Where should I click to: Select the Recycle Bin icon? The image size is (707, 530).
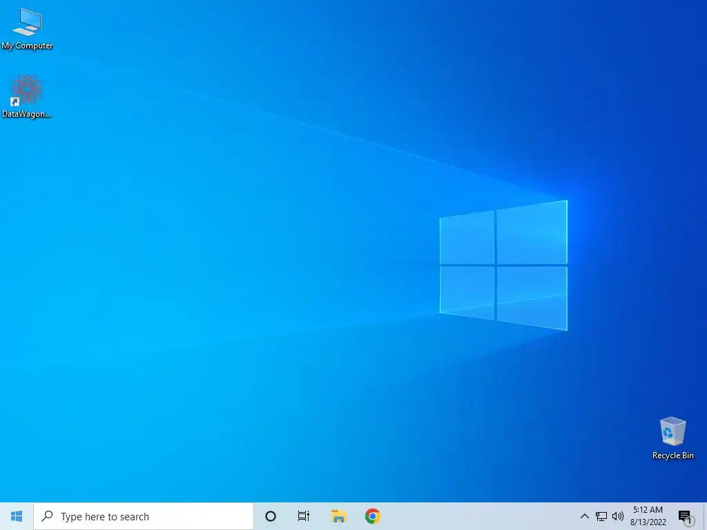pyautogui.click(x=672, y=438)
